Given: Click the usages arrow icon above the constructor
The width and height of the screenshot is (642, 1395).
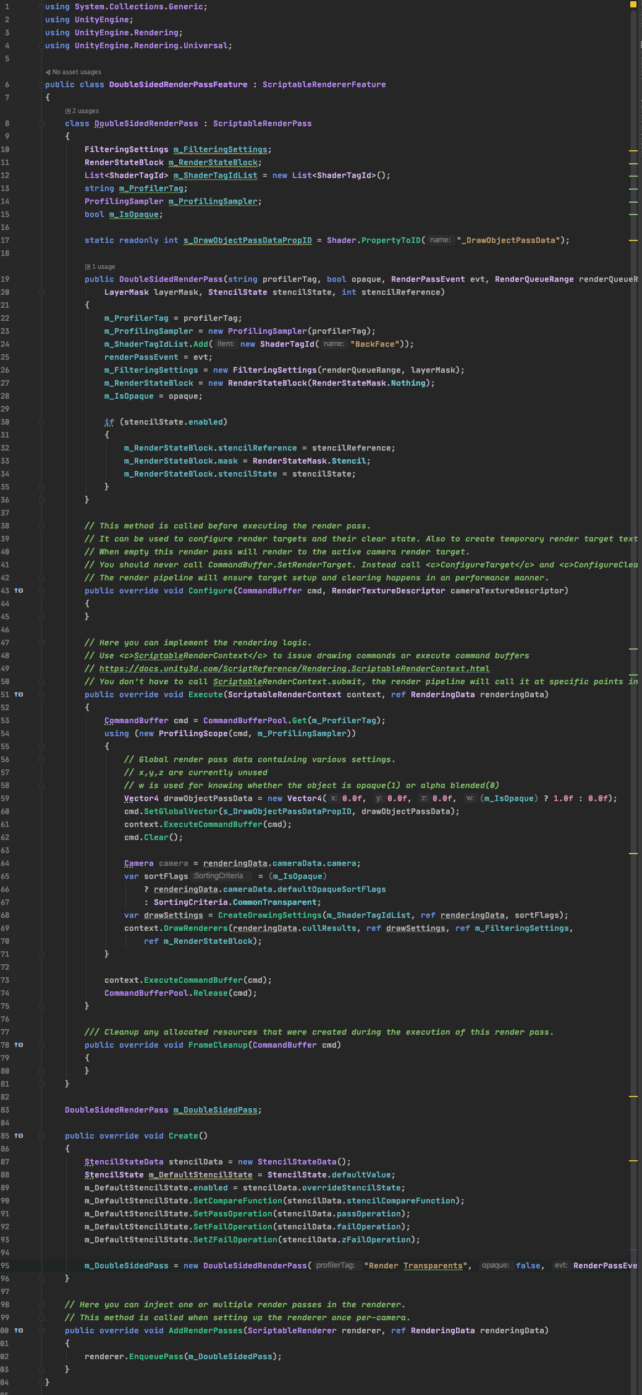Looking at the screenshot, I should pyautogui.click(x=88, y=267).
